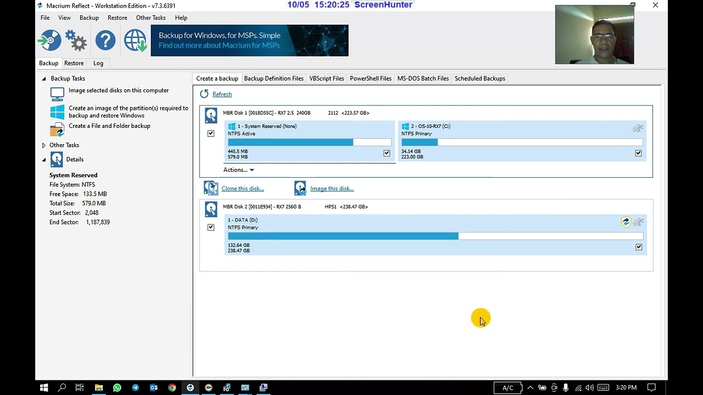
Task: Open the Other Tasks menu
Action: (x=151, y=18)
